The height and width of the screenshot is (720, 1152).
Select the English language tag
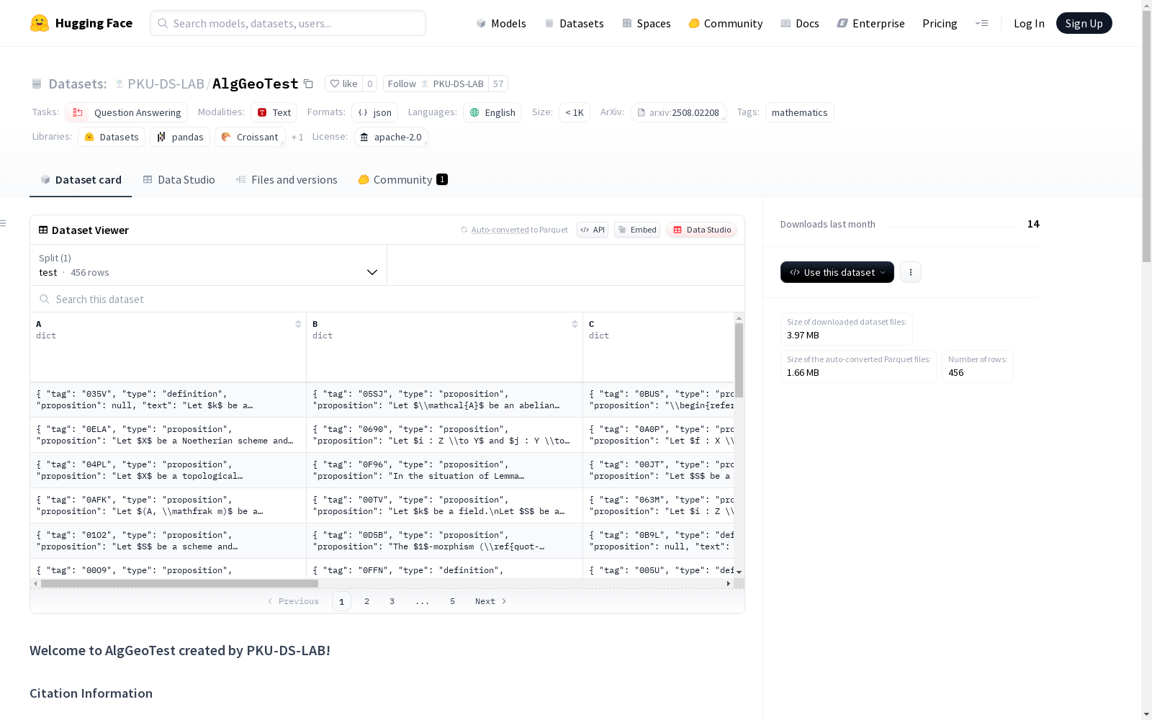point(492,112)
